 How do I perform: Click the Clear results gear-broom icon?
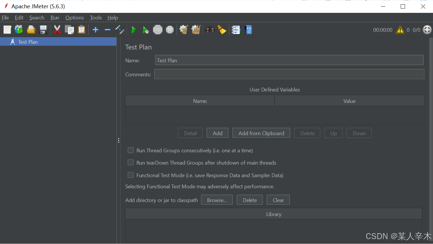184,30
